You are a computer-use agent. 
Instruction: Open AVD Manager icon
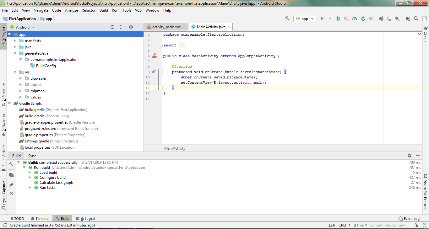click(x=389, y=19)
